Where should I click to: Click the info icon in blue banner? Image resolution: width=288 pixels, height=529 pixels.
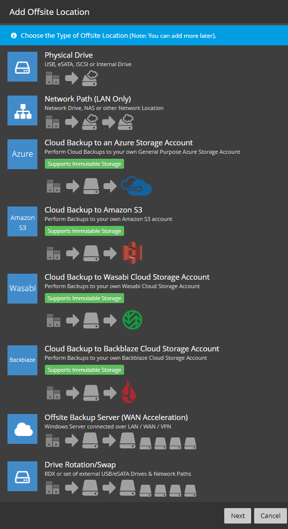click(14, 35)
